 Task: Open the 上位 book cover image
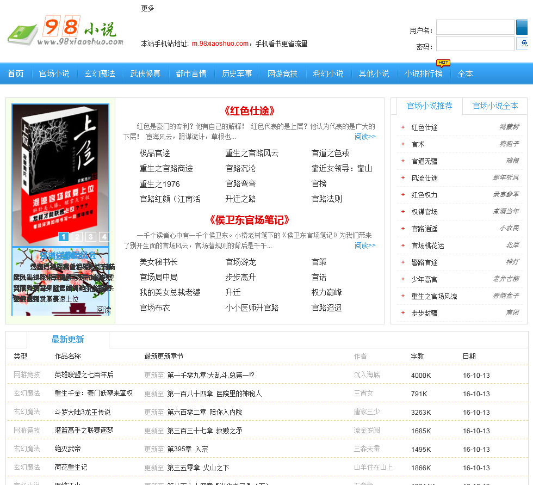click(x=60, y=175)
